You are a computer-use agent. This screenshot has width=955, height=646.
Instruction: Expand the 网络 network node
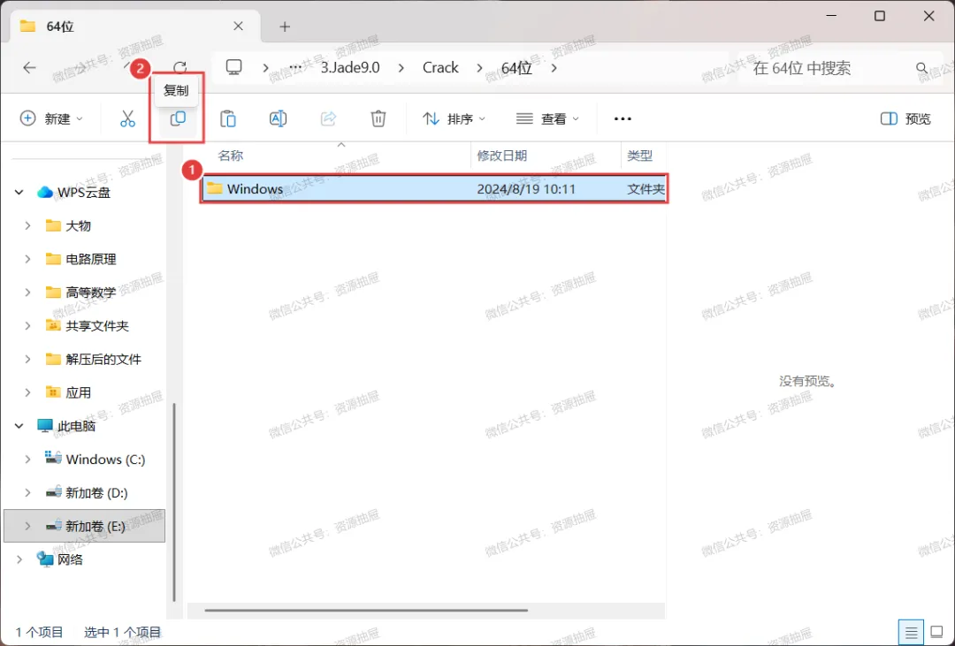pyautogui.click(x=19, y=559)
